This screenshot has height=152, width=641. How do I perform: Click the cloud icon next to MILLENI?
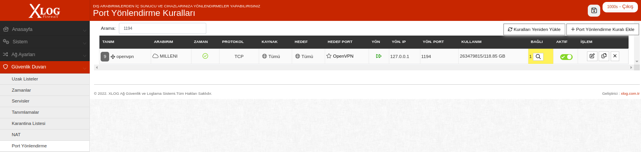click(x=155, y=56)
